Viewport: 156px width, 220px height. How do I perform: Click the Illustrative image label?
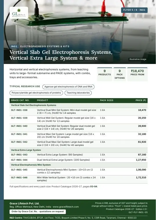[x=138, y=59]
